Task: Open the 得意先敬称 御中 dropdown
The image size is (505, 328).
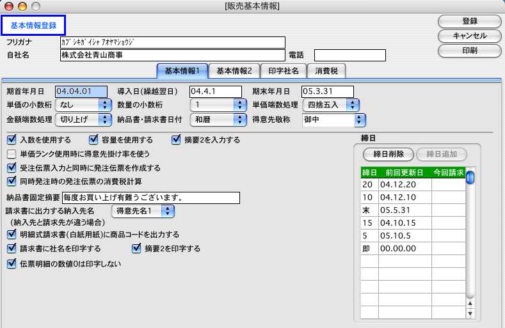Action: coord(333,119)
